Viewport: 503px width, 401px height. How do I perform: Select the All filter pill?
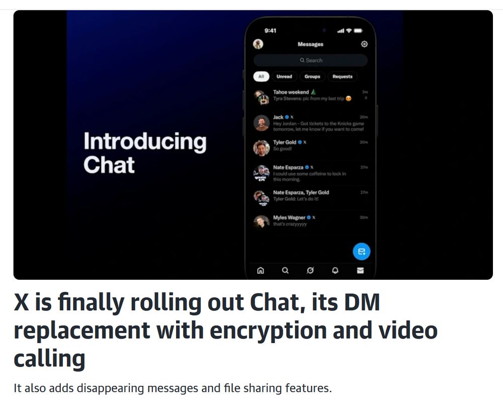click(261, 76)
